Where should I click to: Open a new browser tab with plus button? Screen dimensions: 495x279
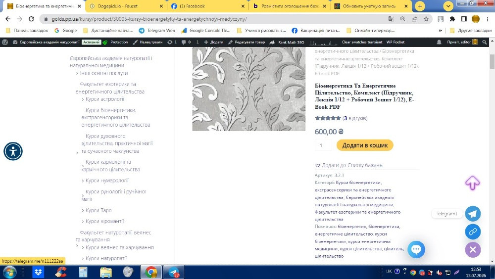coord(420,6)
